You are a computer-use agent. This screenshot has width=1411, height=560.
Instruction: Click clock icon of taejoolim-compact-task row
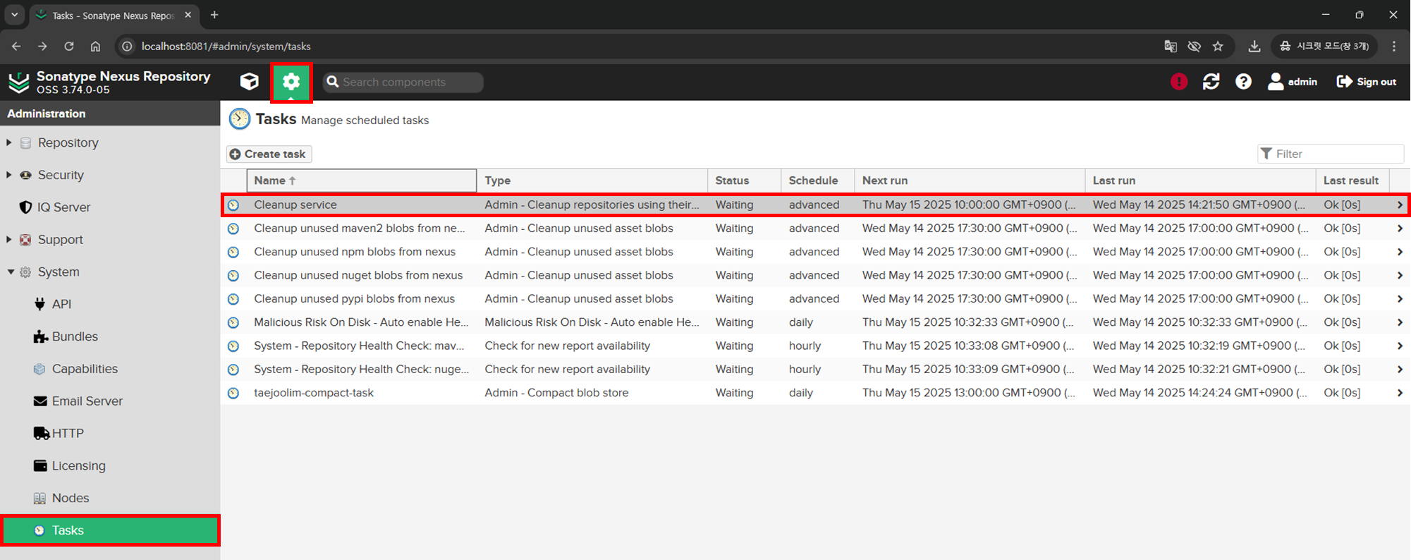(x=233, y=393)
